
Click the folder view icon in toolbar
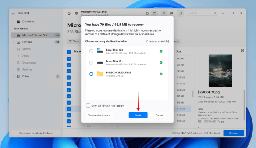tap(154, 13)
